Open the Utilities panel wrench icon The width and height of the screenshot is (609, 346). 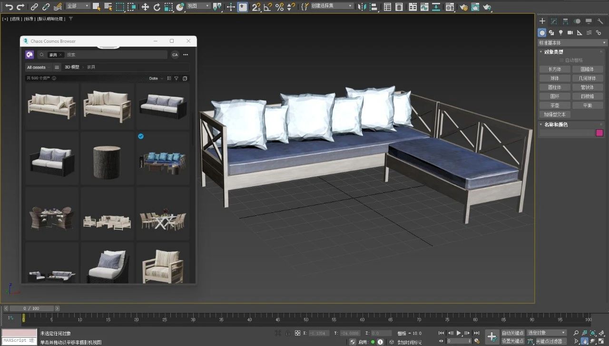(x=601, y=21)
